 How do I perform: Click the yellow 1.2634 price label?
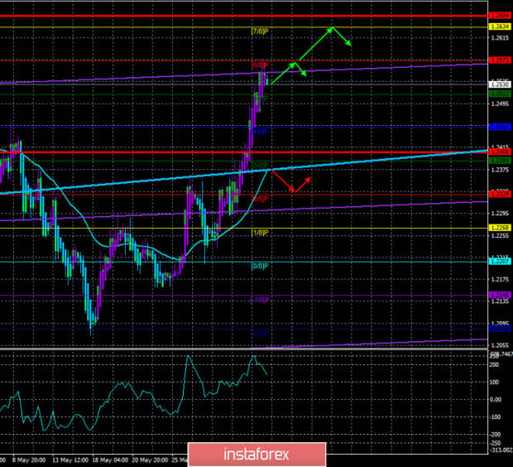click(x=499, y=26)
